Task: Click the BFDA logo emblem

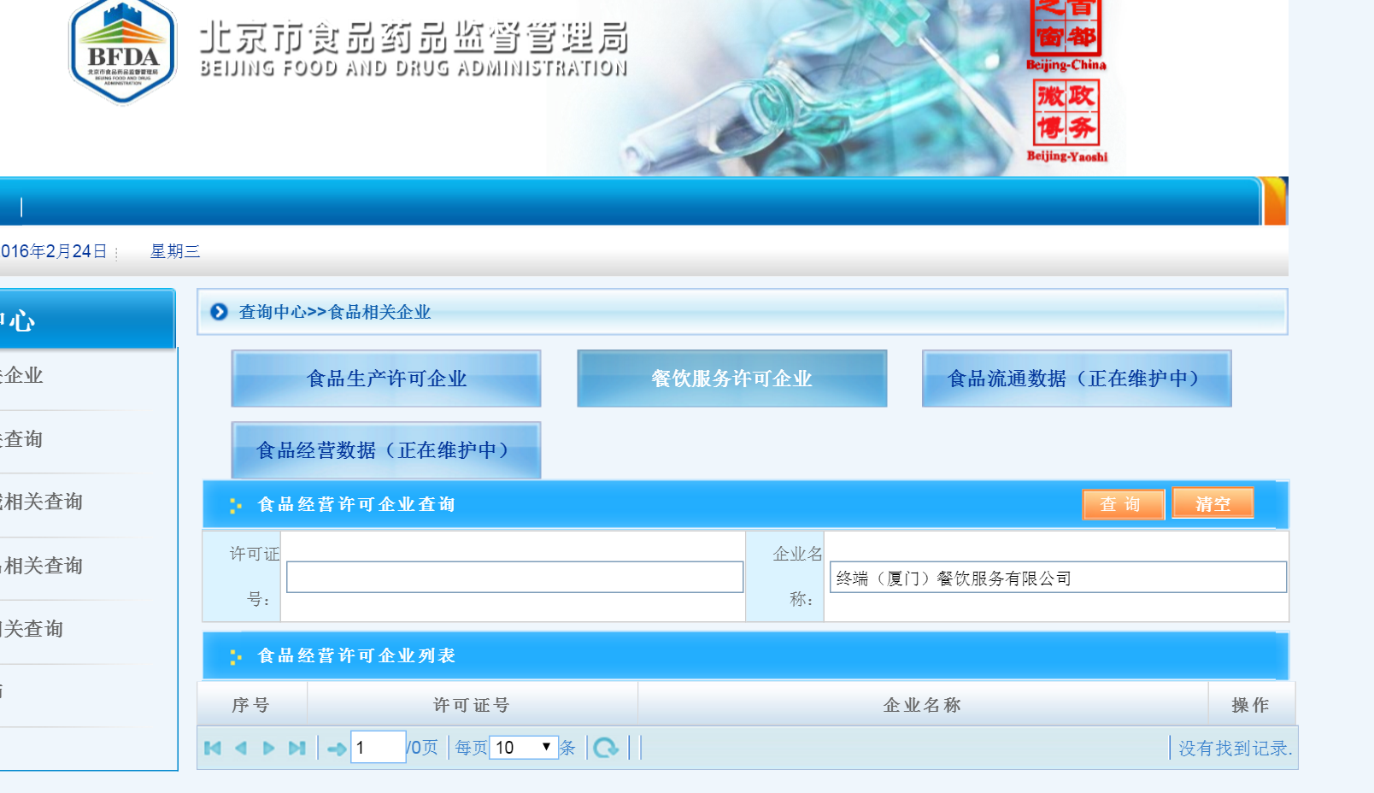Action: click(x=123, y=51)
